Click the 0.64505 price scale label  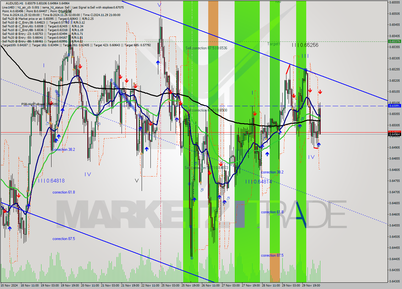tap(395, 237)
